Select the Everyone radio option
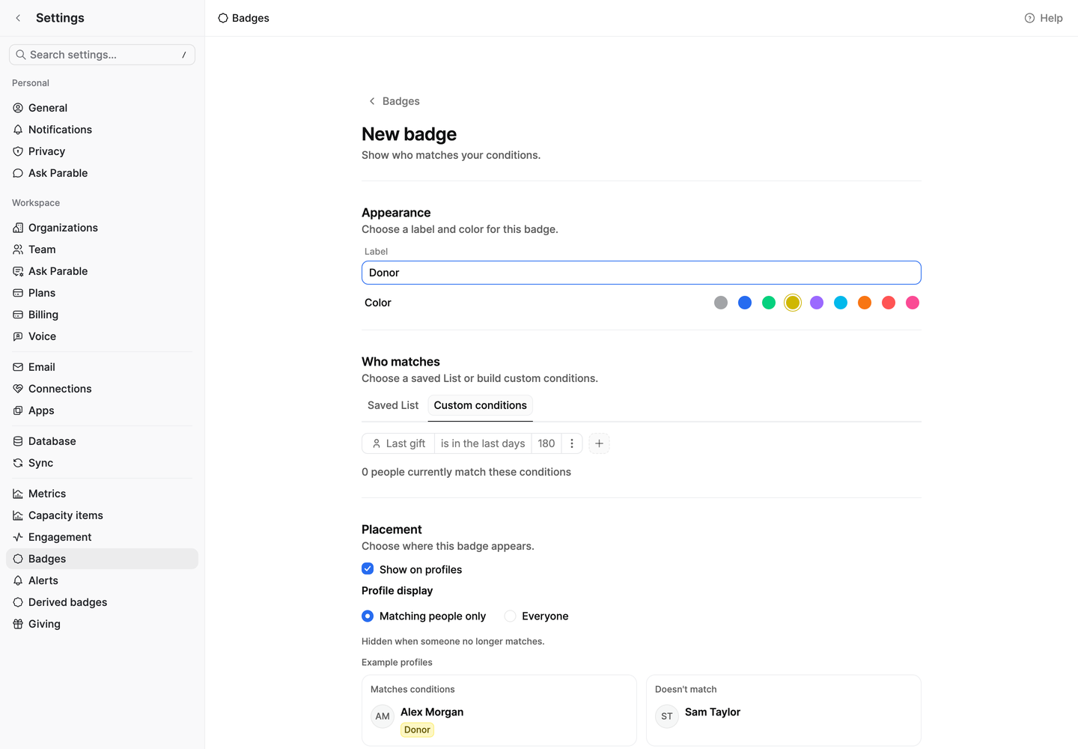1078x749 pixels. click(x=510, y=616)
